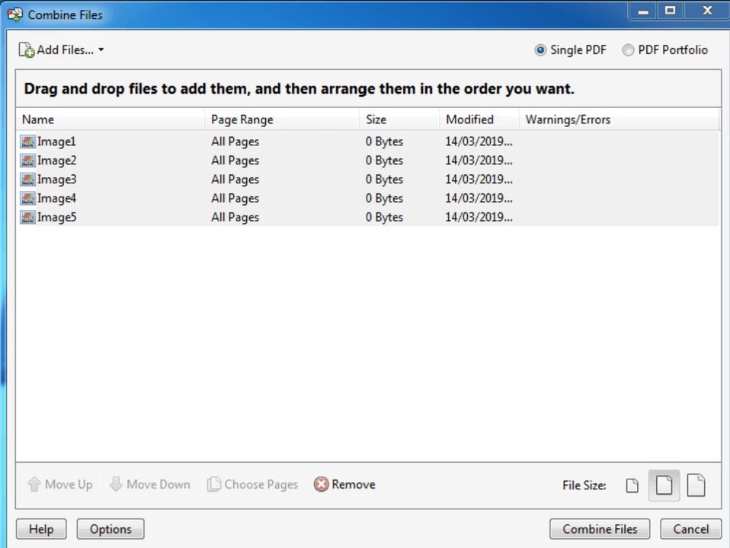The width and height of the screenshot is (730, 548).
Task: Click the Remove file icon
Action: 321,484
